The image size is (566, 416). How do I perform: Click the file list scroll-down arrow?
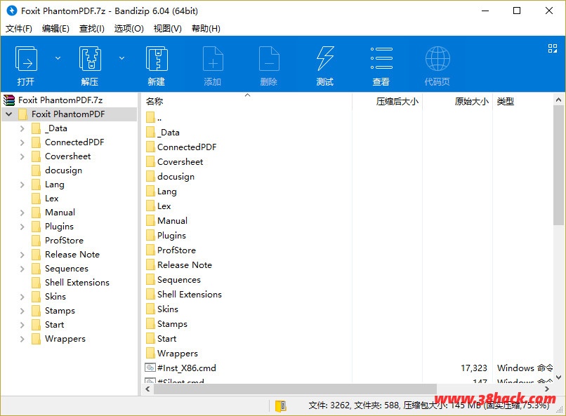(558, 378)
